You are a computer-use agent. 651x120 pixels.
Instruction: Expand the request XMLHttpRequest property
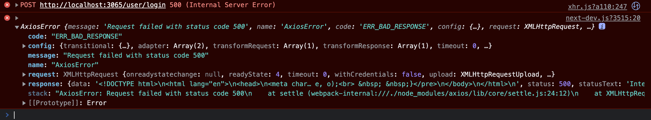tap(24, 74)
